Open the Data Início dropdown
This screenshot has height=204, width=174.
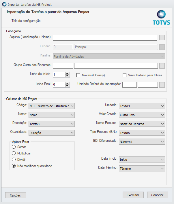tap(142, 160)
